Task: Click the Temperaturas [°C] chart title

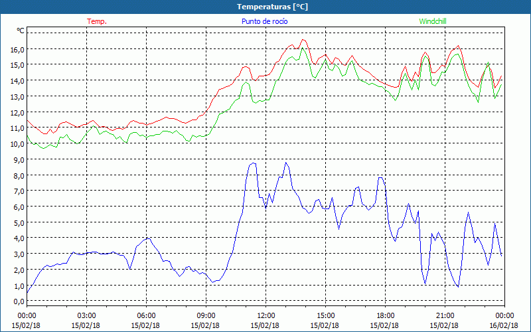Action: (x=272, y=7)
